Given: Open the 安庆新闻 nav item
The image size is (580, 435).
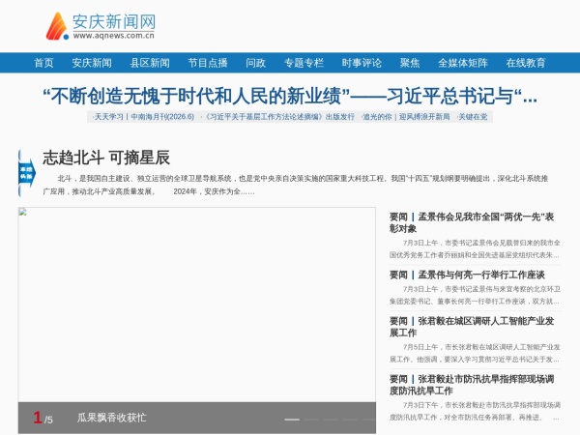Looking at the screenshot, I should (x=92, y=63).
